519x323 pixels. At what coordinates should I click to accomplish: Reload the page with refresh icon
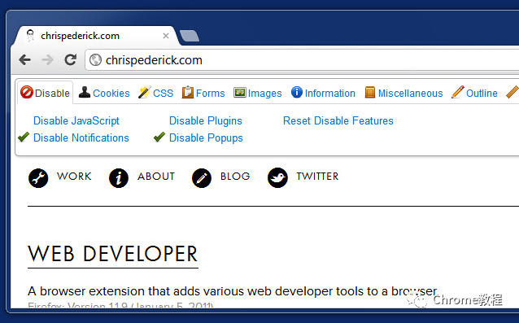pyautogui.click(x=71, y=59)
